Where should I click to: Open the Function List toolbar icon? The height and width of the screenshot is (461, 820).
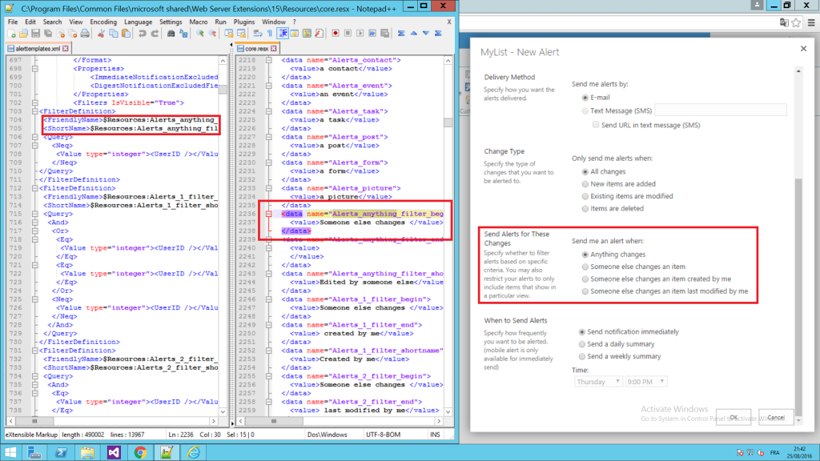click(320, 34)
